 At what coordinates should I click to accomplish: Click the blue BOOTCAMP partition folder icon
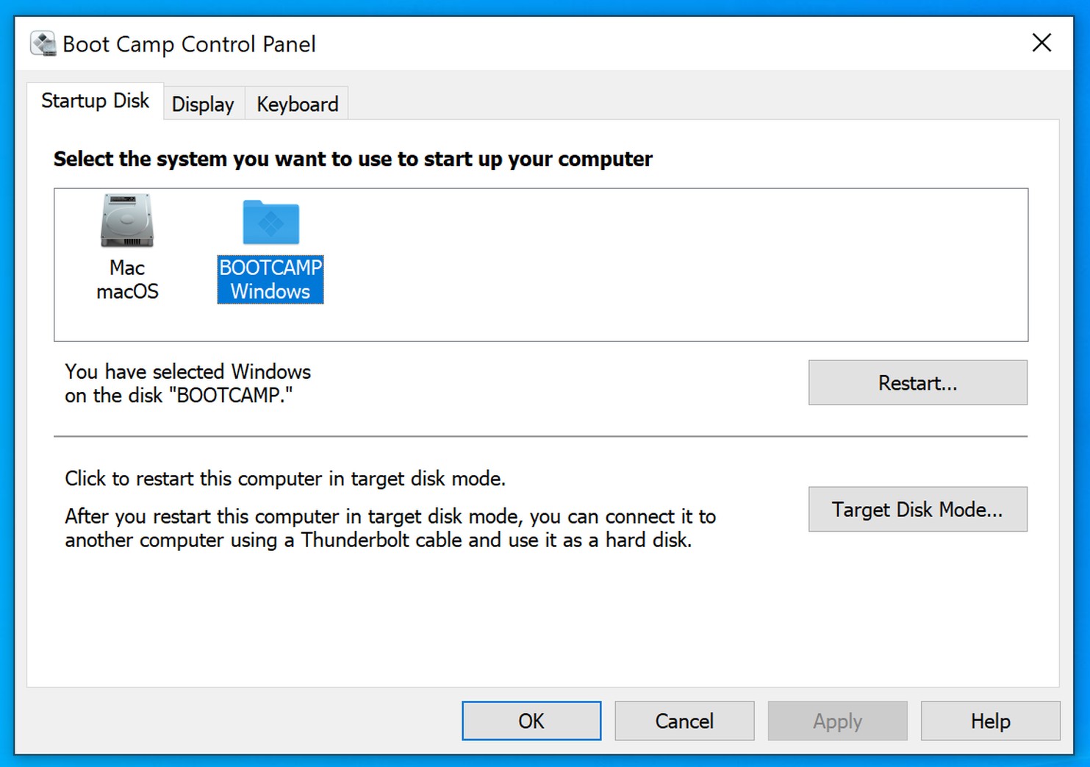click(x=270, y=221)
